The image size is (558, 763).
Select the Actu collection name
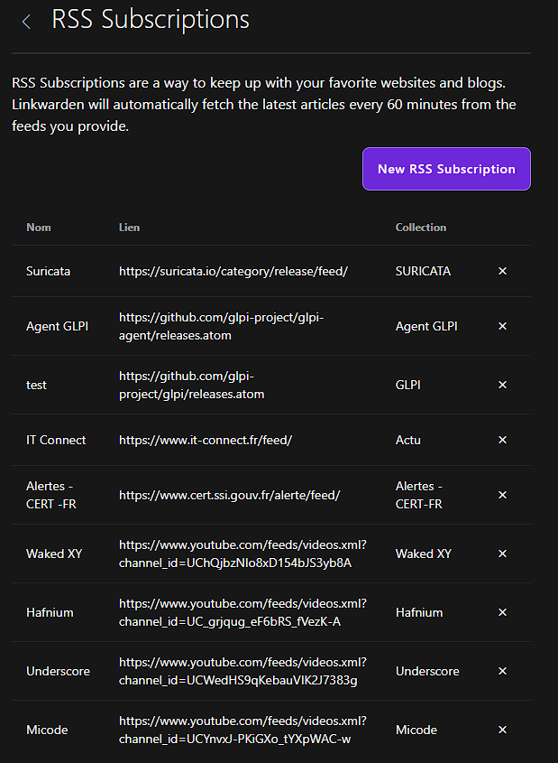click(x=406, y=440)
